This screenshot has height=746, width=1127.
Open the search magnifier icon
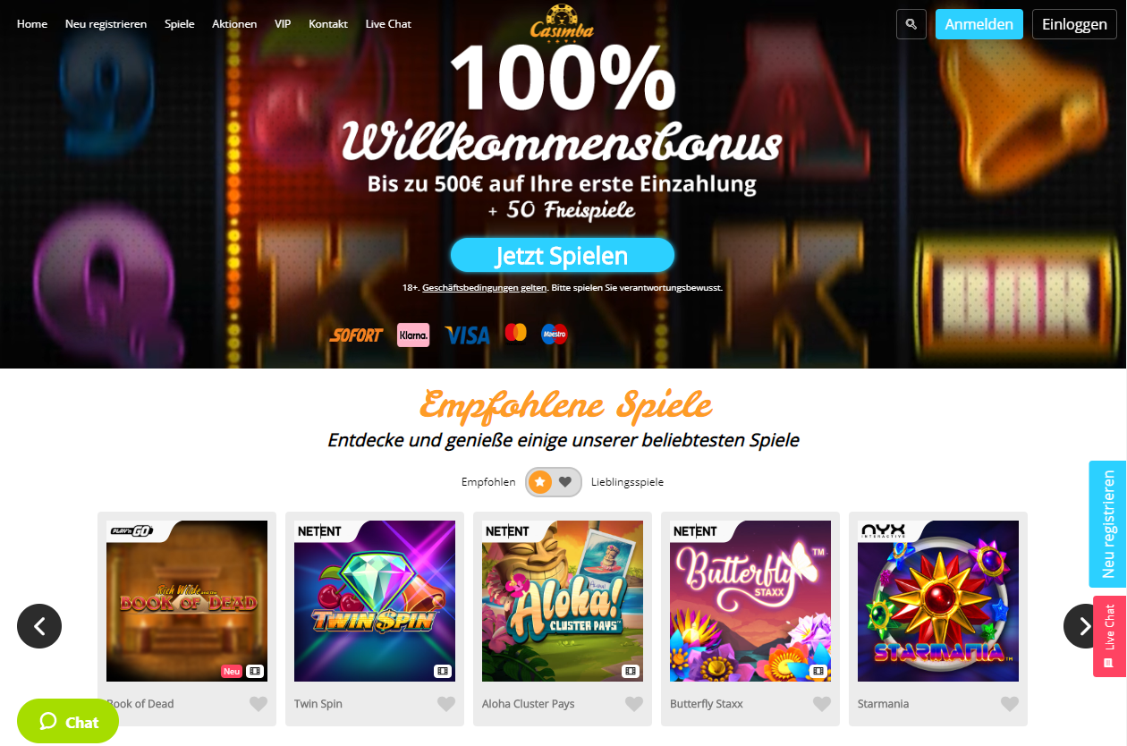[911, 24]
